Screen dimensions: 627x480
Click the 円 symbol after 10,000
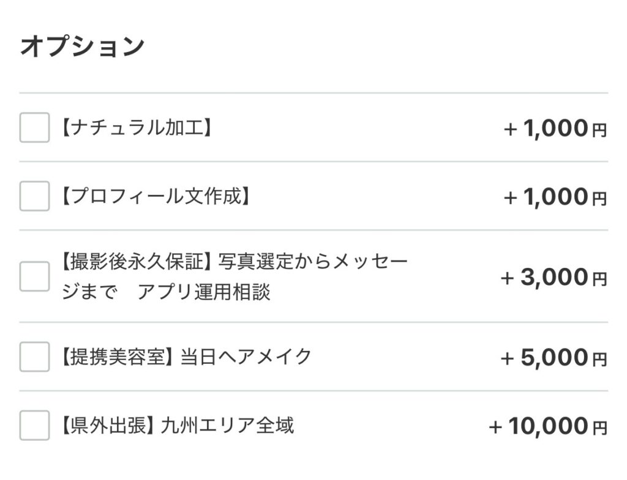tap(599, 427)
